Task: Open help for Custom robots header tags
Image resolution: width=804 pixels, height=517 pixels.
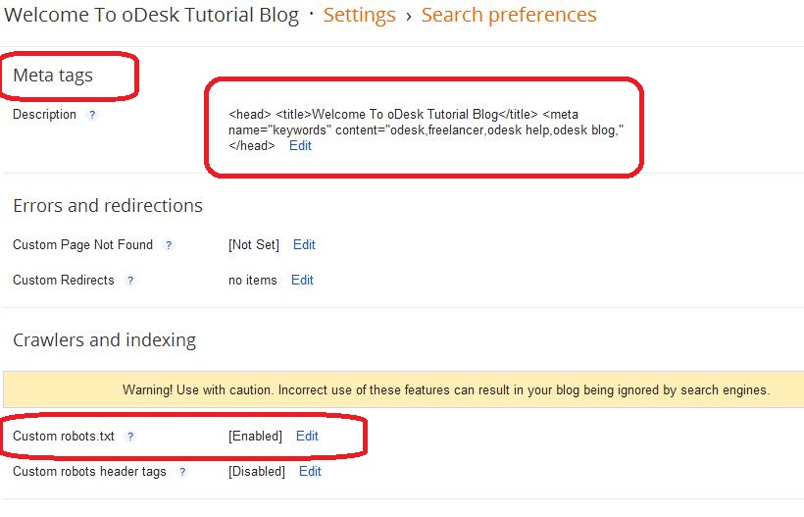Action: click(182, 472)
